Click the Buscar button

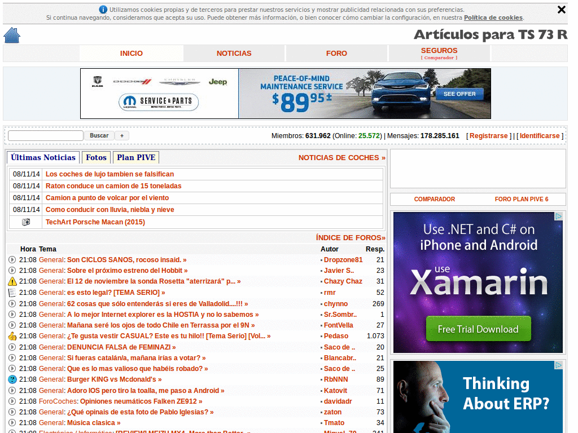99,135
